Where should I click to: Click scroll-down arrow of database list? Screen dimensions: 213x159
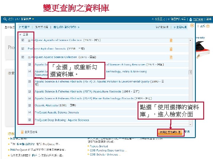point(191,124)
